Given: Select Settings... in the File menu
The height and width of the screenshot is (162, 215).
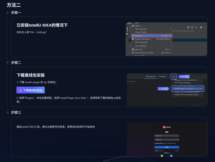Looking at the screenshot, I should [x=152, y=36].
